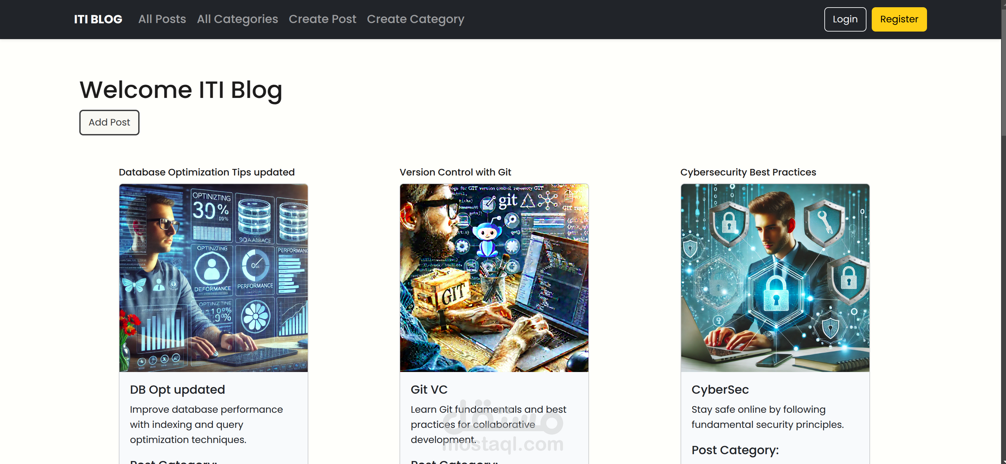
Task: Click Version Control with Git heading
Action: click(455, 172)
